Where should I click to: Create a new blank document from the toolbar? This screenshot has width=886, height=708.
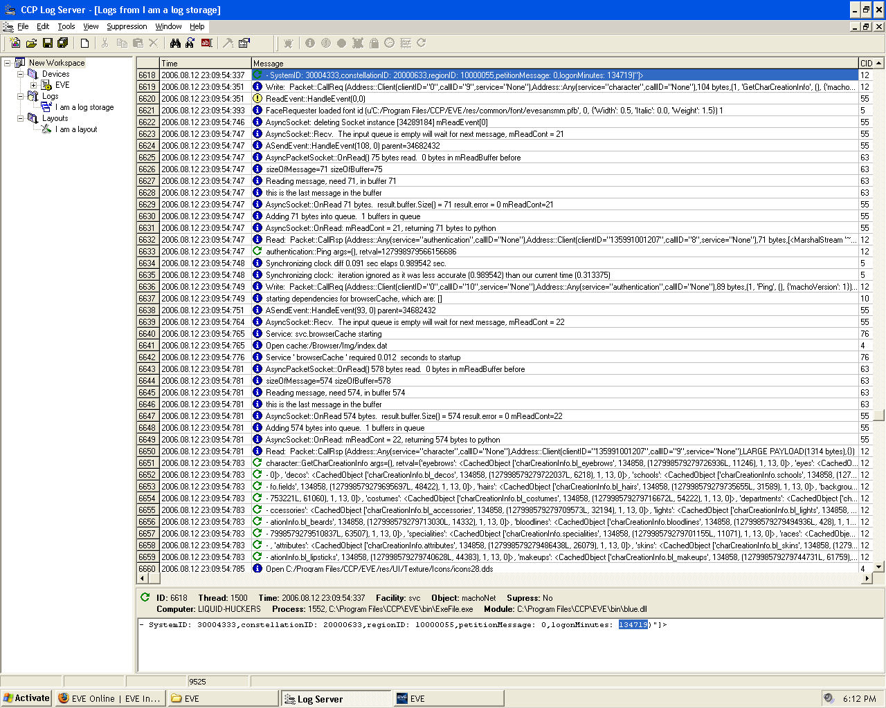pyautogui.click(x=84, y=43)
